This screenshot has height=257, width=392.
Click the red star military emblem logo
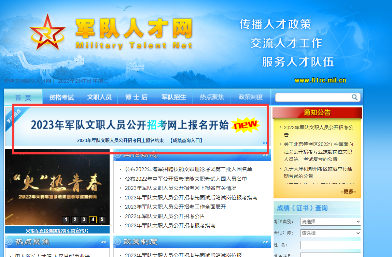point(47,32)
